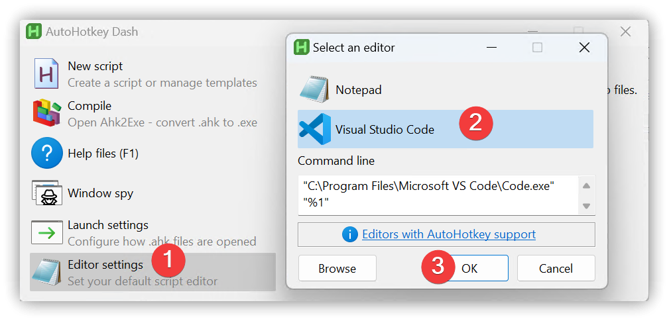This screenshot has width=669, height=321.
Task: Click inside the Command line text box
Action: (439, 195)
